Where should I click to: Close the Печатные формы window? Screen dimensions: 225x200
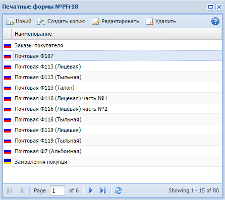(219, 7)
